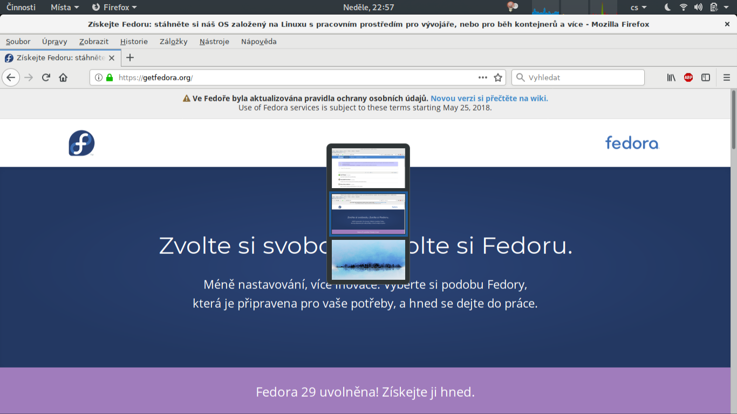Open system monitor graph in top bar

(x=576, y=7)
